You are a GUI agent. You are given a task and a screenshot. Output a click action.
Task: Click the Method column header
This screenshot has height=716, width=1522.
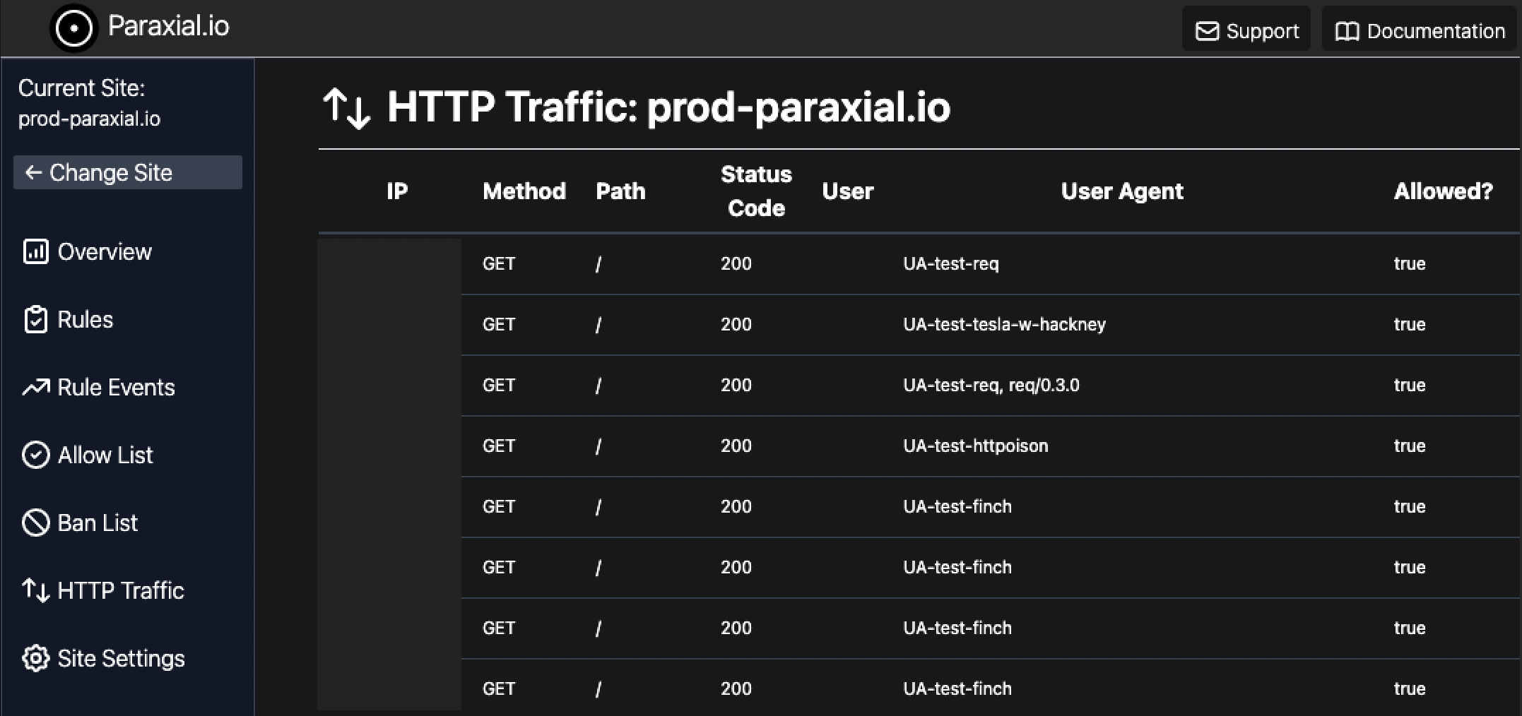(524, 191)
